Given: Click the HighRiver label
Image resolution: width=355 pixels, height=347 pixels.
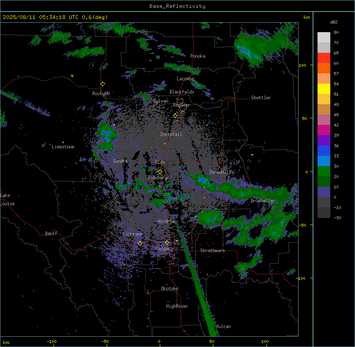Looking at the screenshot, I should (x=177, y=306).
